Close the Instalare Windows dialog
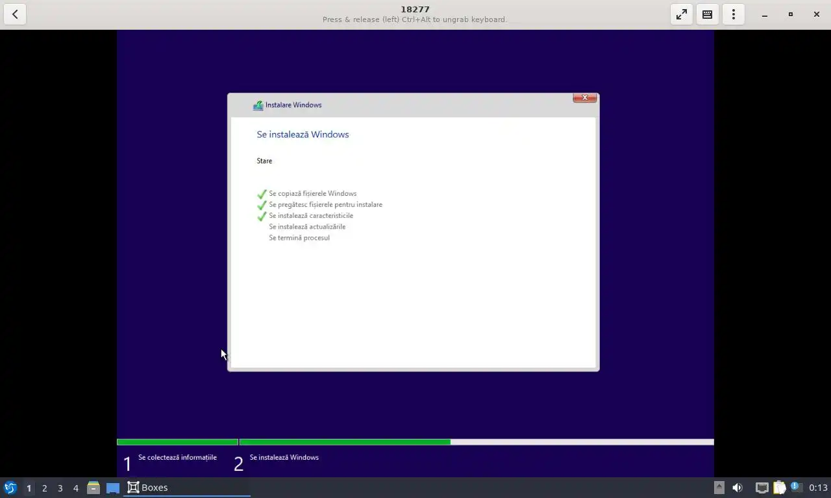The height and width of the screenshot is (498, 831). click(584, 98)
